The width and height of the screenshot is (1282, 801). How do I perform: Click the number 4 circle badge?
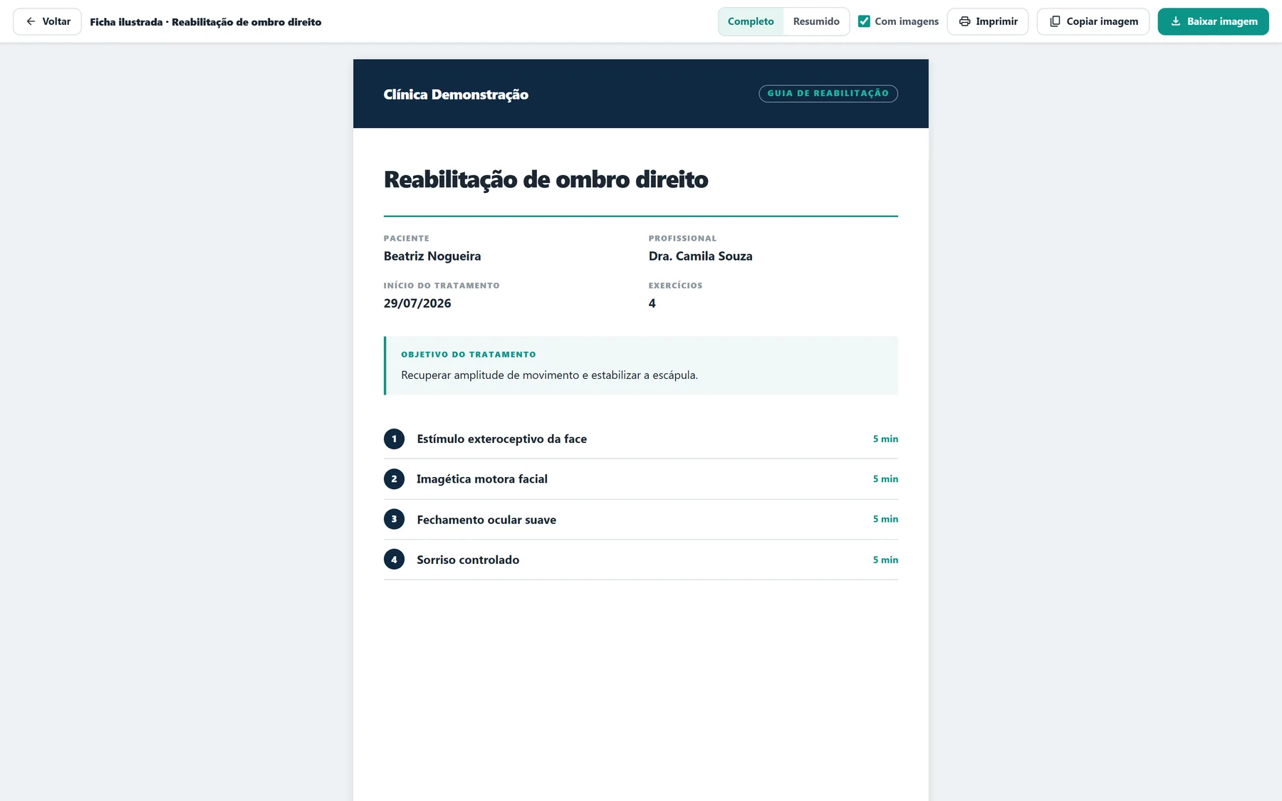tap(394, 560)
